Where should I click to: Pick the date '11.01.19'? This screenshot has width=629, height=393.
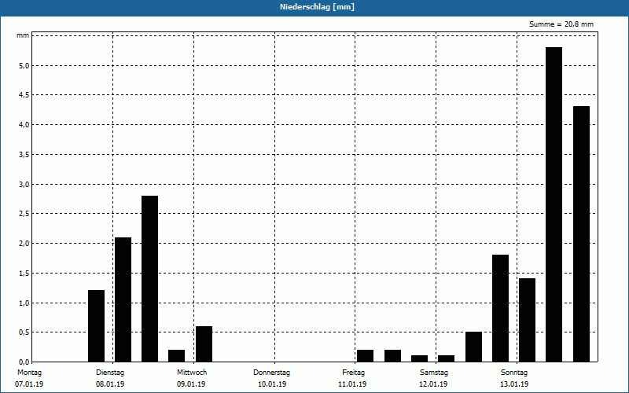tap(352, 384)
